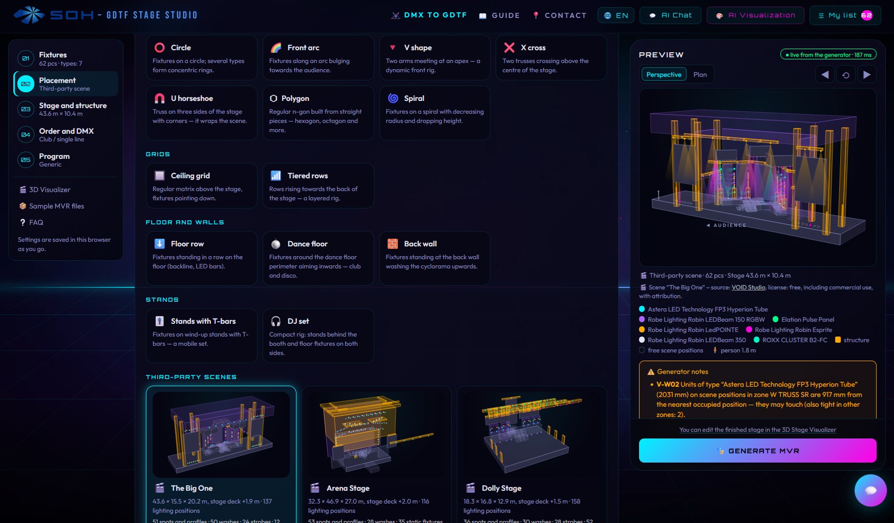Reset the preview view rotation

click(846, 75)
